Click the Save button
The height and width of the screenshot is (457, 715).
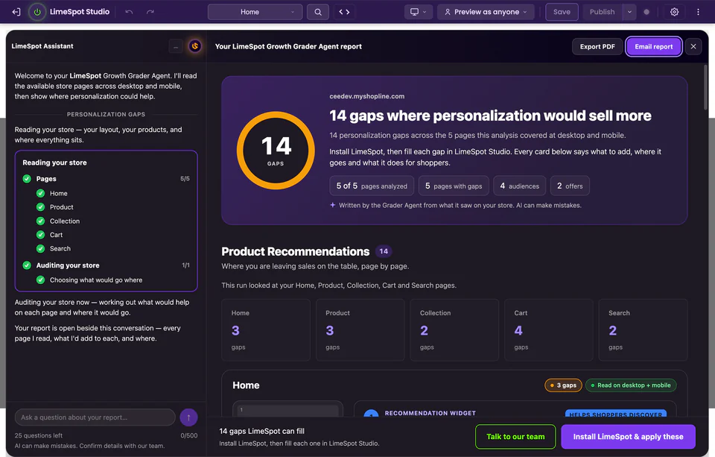[562, 12]
